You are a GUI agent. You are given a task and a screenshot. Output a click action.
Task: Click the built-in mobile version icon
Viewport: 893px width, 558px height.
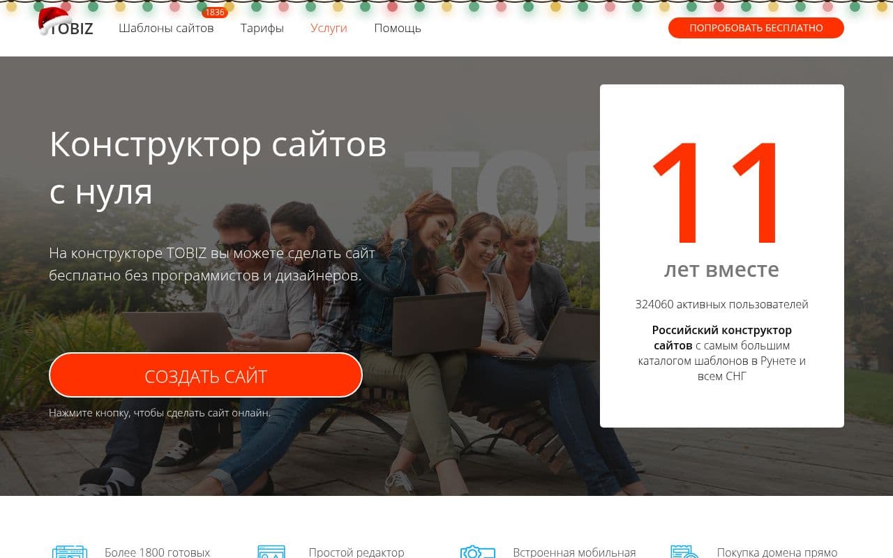476,552
